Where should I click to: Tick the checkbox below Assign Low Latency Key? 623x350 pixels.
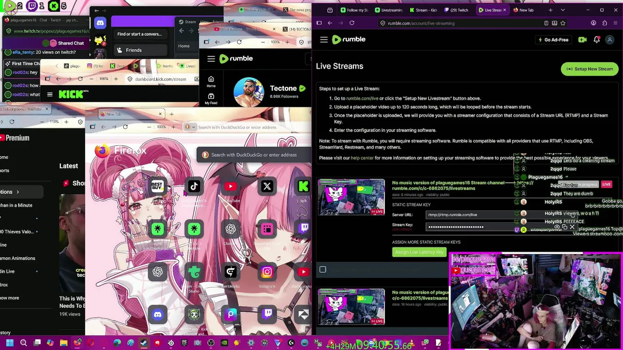point(323,269)
